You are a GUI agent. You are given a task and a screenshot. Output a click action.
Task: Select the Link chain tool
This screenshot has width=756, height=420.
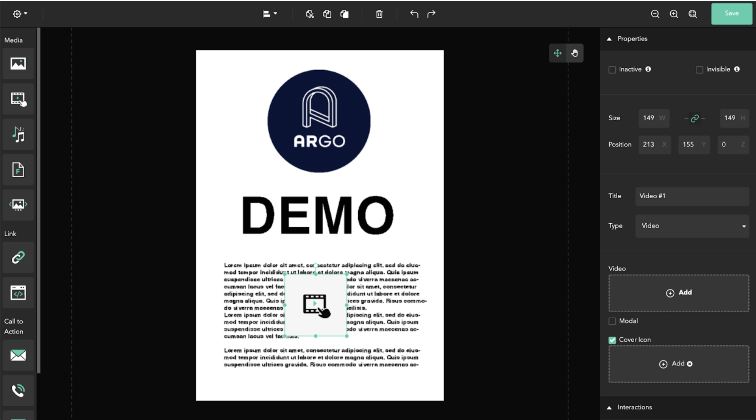18,257
